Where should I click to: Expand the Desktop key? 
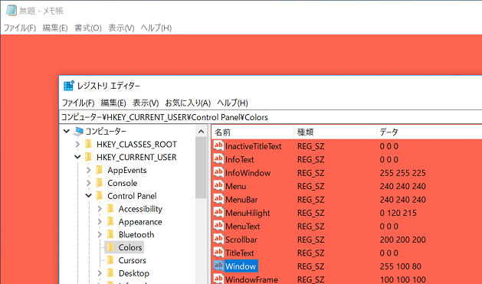pos(100,273)
